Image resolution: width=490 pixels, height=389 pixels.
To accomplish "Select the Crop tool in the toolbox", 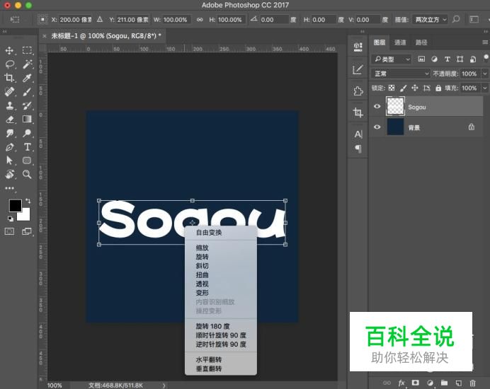I will click(x=9, y=78).
